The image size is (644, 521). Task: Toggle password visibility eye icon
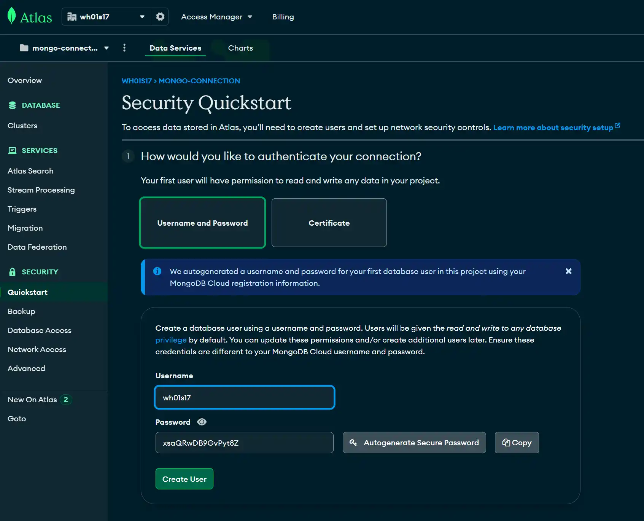coord(202,422)
